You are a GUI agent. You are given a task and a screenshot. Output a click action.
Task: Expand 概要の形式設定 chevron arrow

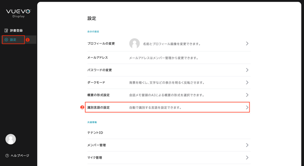coord(247,95)
